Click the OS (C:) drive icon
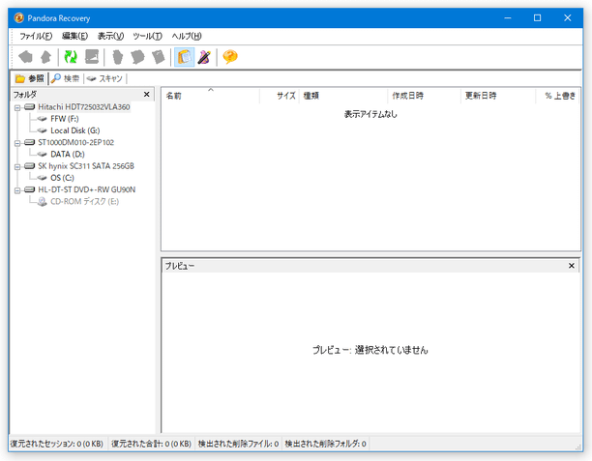The height and width of the screenshot is (461, 592). [42, 178]
